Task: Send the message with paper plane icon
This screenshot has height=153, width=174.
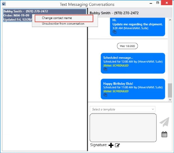Action: tap(164, 122)
